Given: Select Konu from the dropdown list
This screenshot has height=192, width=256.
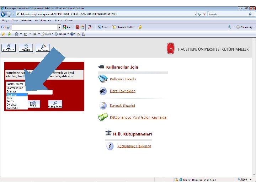Looking at the screenshot, I should click(x=17, y=98).
